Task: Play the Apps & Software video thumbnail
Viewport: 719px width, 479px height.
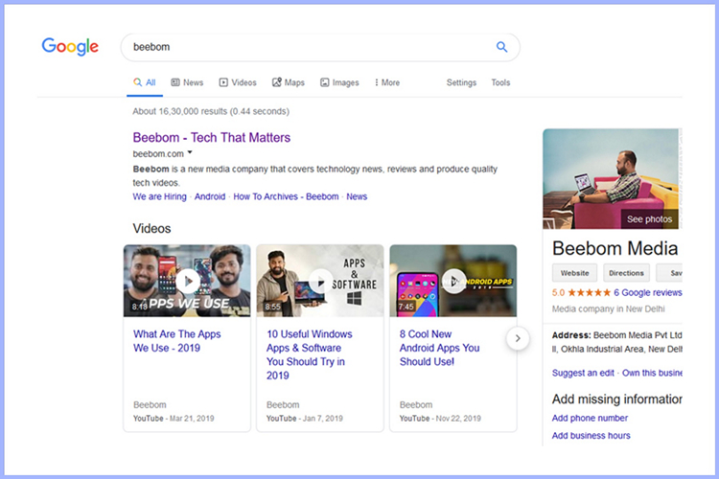Action: [x=320, y=281]
